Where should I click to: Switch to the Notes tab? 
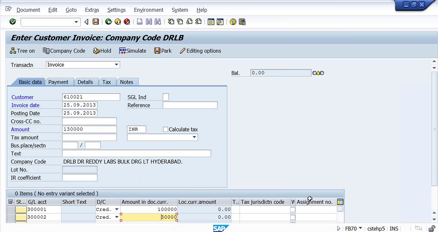pos(127,82)
